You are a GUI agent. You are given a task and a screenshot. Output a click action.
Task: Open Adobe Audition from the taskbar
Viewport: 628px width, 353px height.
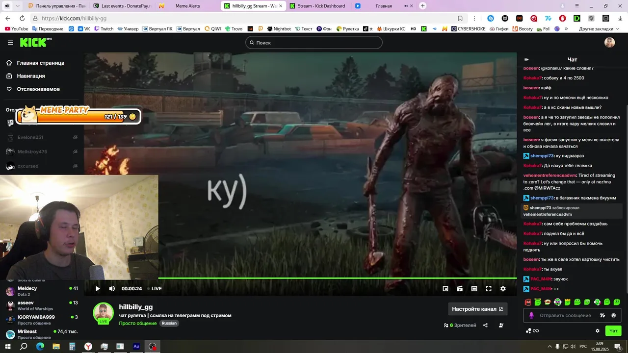tap(136, 346)
